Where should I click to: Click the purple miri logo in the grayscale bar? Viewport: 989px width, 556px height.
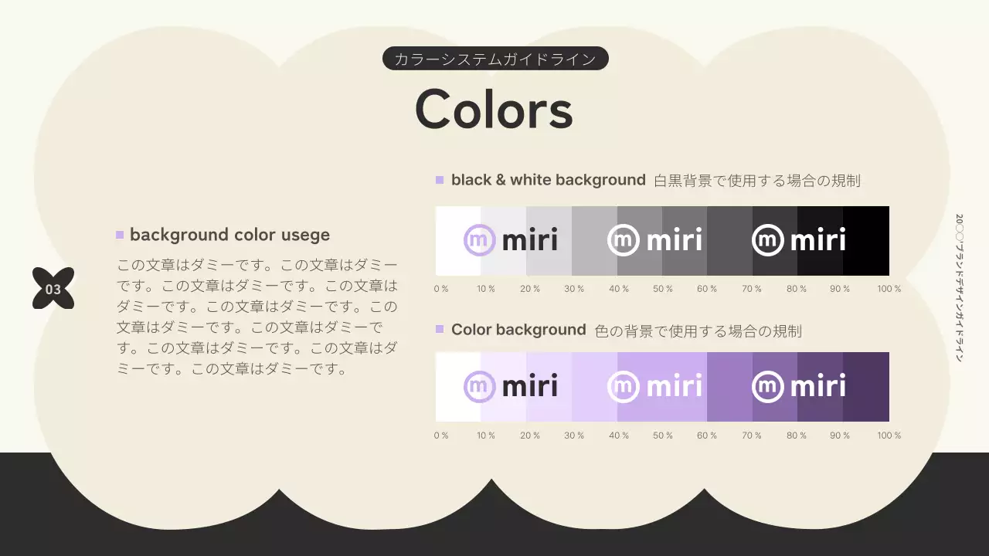(510, 240)
